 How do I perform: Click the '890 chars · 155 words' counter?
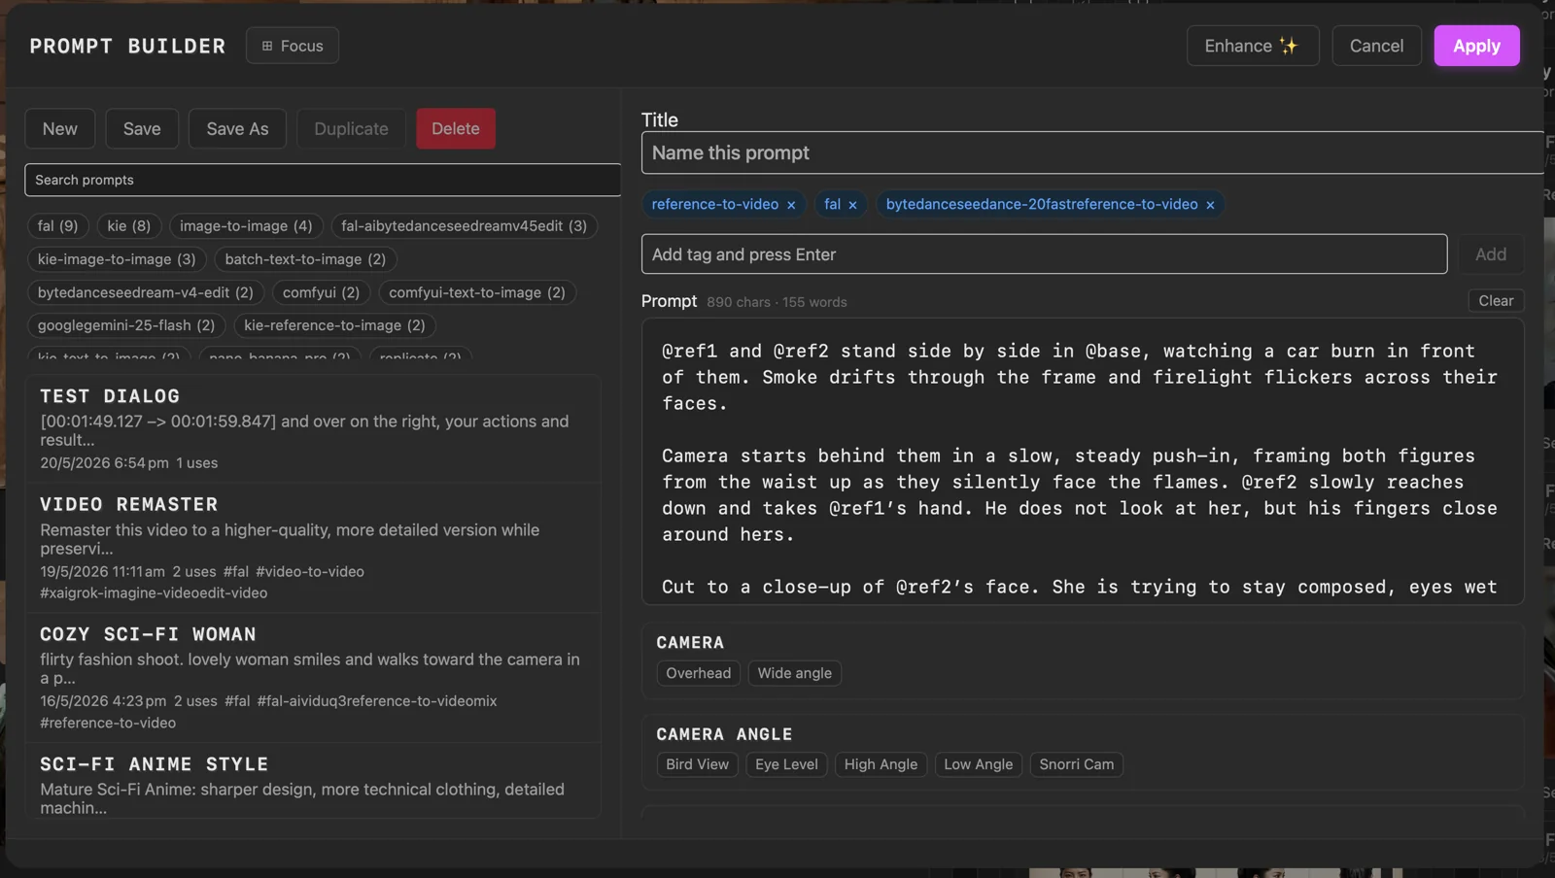(x=777, y=302)
